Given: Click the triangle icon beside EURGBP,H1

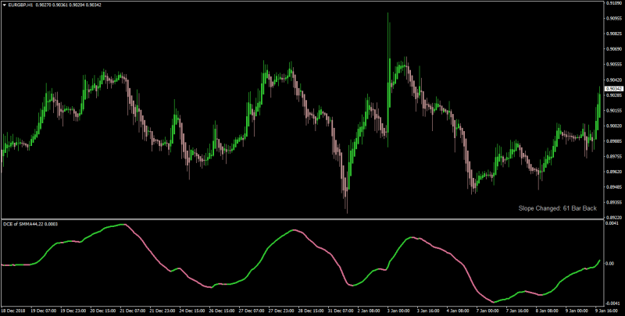Looking at the screenshot, I should tap(4, 5).
